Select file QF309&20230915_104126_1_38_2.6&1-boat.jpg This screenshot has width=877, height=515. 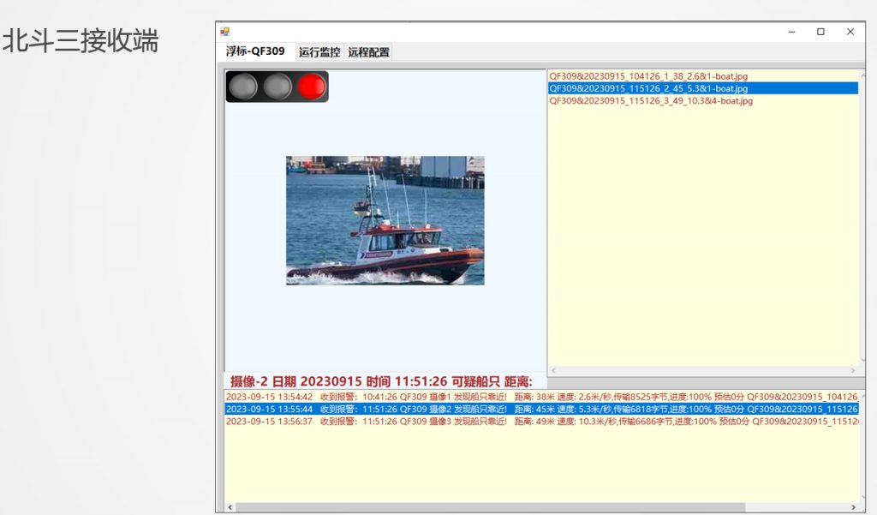pyautogui.click(x=648, y=76)
